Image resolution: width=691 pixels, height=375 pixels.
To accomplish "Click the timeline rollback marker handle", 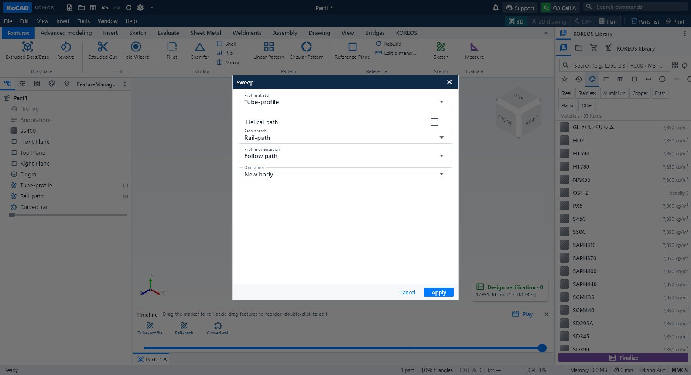I will [542, 348].
